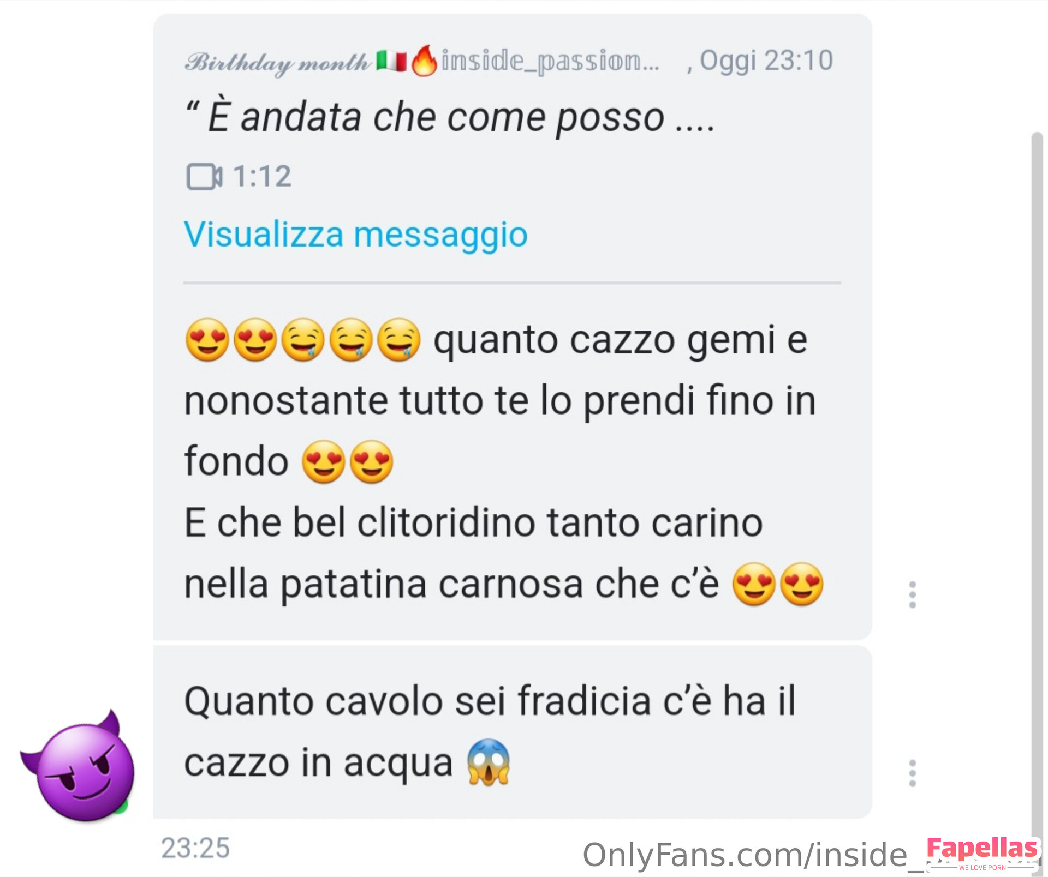
Task: Select the inside_passion username in the quote header
Action: click(550, 61)
